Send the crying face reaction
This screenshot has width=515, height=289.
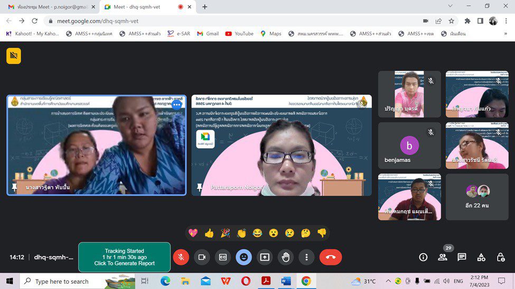289,233
